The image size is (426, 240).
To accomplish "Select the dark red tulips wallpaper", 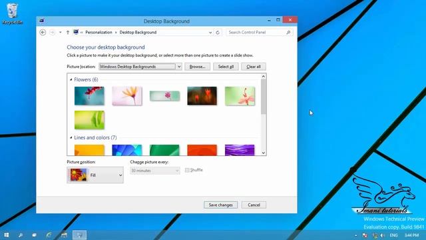I will tap(202, 96).
